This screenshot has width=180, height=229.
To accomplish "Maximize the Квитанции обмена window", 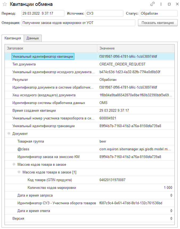I will coord(169,4).
